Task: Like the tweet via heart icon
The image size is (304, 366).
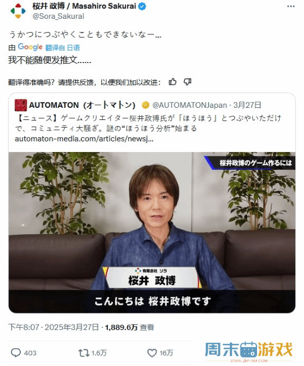Action: [152, 353]
